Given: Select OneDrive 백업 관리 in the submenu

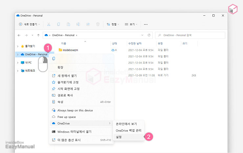Looking at the screenshot, I should (x=129, y=131).
